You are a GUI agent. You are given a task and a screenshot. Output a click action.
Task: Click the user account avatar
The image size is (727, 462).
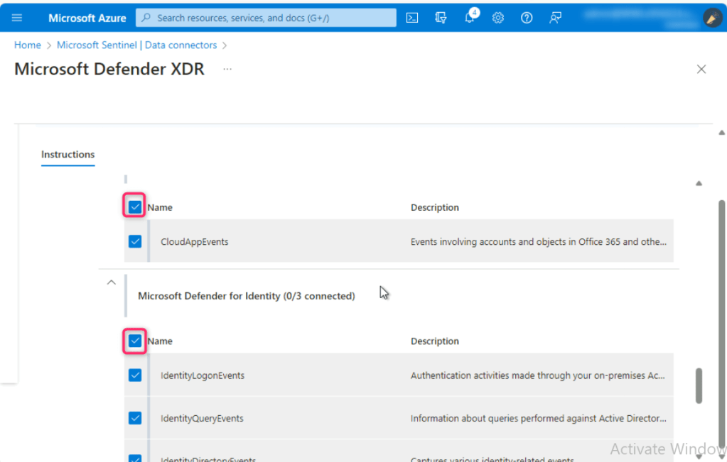(x=712, y=18)
